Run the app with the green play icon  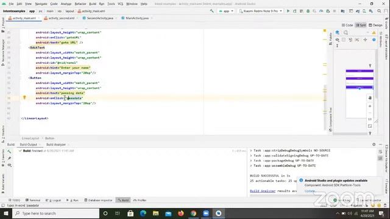pyautogui.click(x=288, y=11)
